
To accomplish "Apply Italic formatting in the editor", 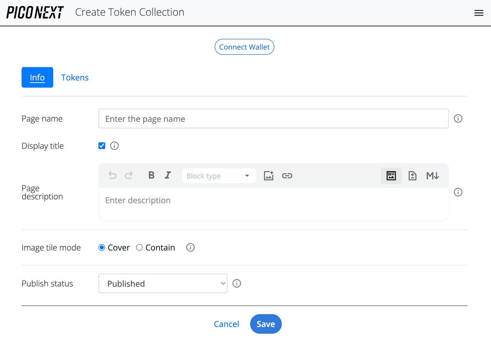I will coord(167,175).
